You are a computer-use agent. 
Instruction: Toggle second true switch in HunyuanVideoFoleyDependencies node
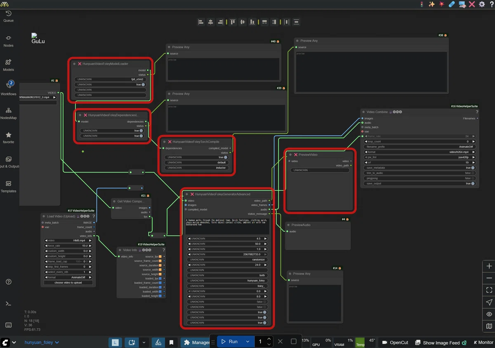point(141,136)
